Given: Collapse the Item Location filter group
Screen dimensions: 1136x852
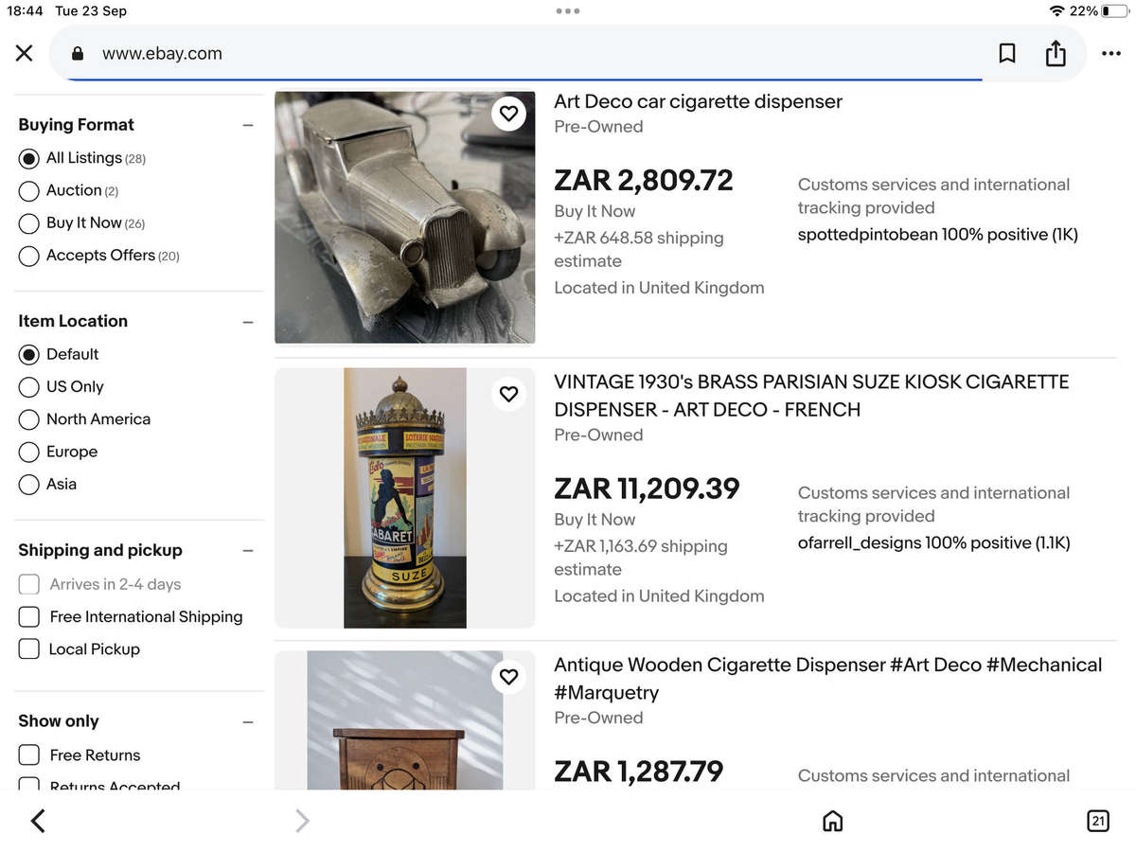Looking at the screenshot, I should 248,322.
